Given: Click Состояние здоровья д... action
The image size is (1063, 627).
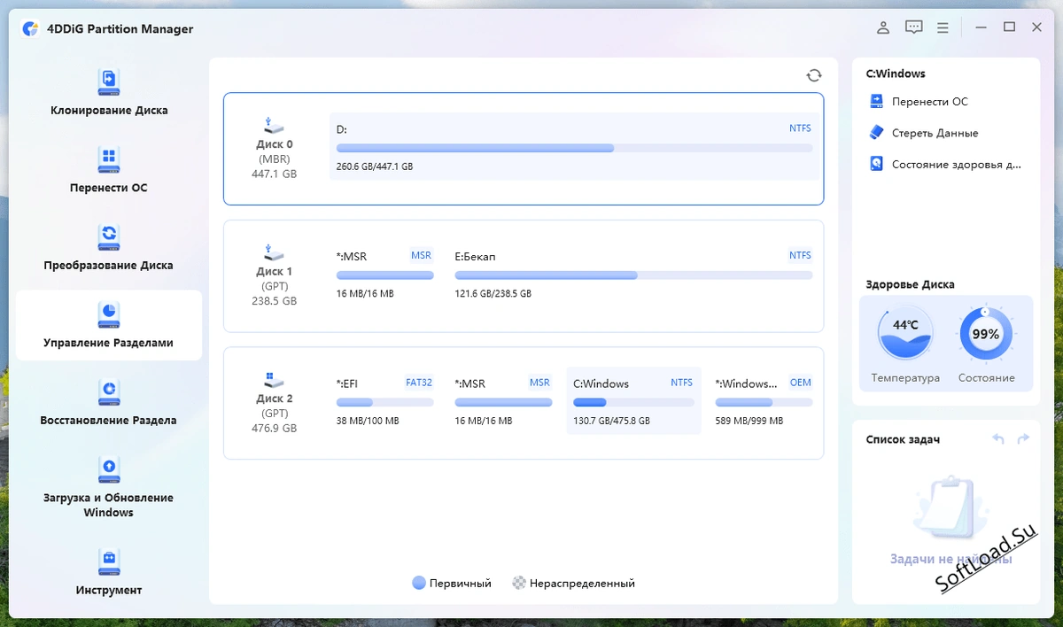Looking at the screenshot, I should (x=957, y=165).
